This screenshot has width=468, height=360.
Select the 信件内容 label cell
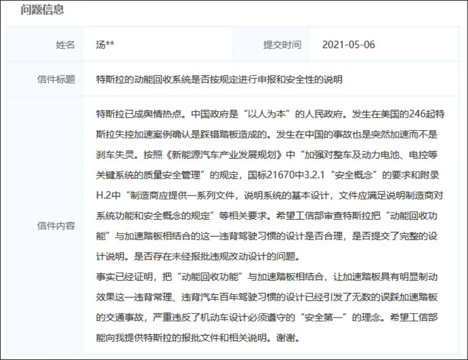click(x=45, y=225)
